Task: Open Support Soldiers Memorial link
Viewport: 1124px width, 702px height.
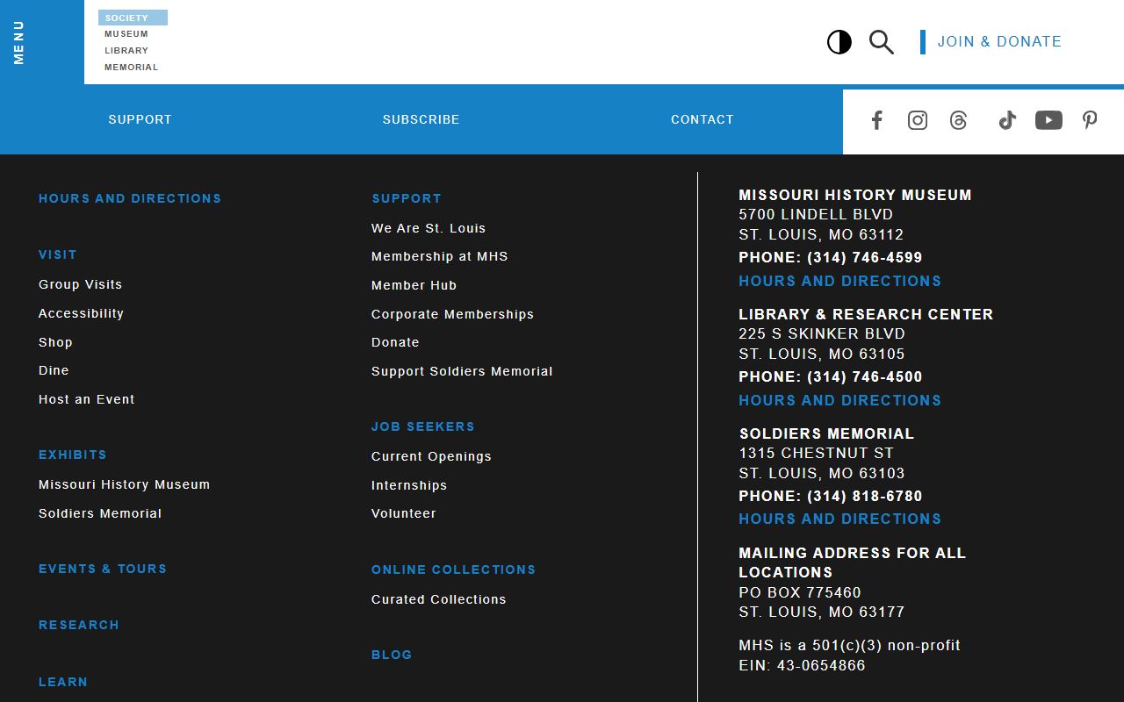Action: tap(463, 371)
